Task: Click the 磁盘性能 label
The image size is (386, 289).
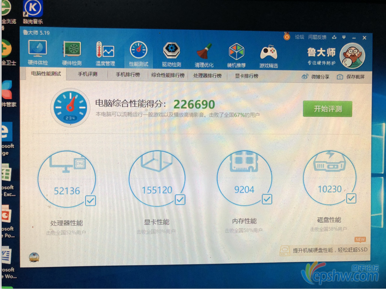Action: coord(329,220)
